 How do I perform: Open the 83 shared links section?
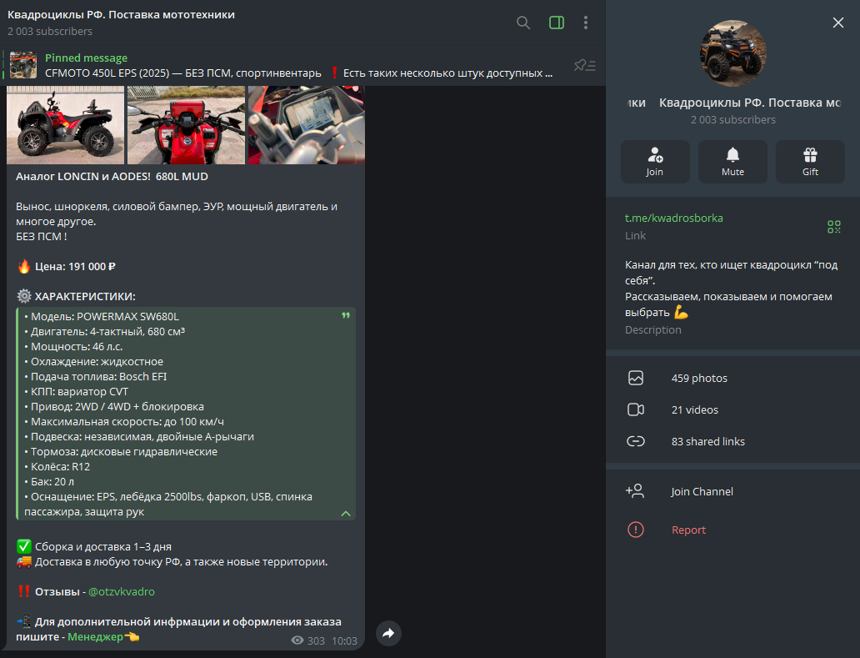pyautogui.click(x=732, y=441)
